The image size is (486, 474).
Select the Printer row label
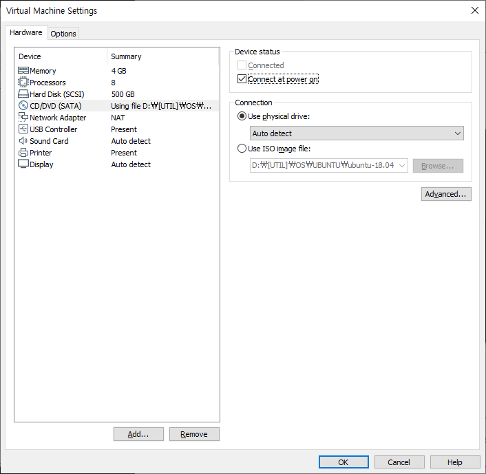pyautogui.click(x=41, y=153)
